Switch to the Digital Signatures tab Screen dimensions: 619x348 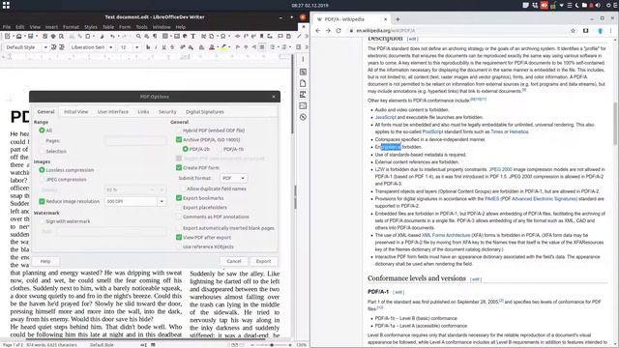pos(205,112)
